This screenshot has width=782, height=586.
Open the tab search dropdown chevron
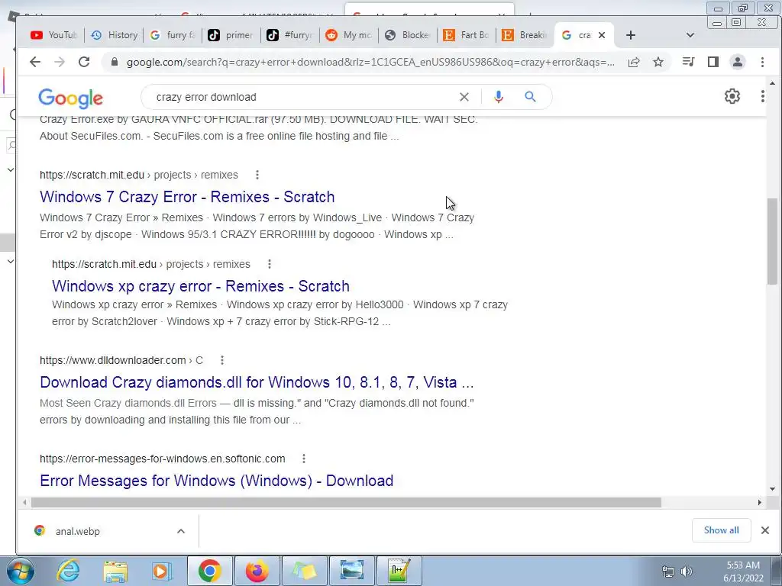click(690, 35)
